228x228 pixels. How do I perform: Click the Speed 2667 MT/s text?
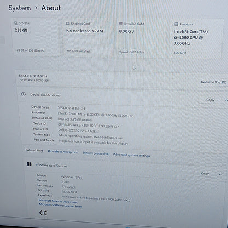coord(132,52)
